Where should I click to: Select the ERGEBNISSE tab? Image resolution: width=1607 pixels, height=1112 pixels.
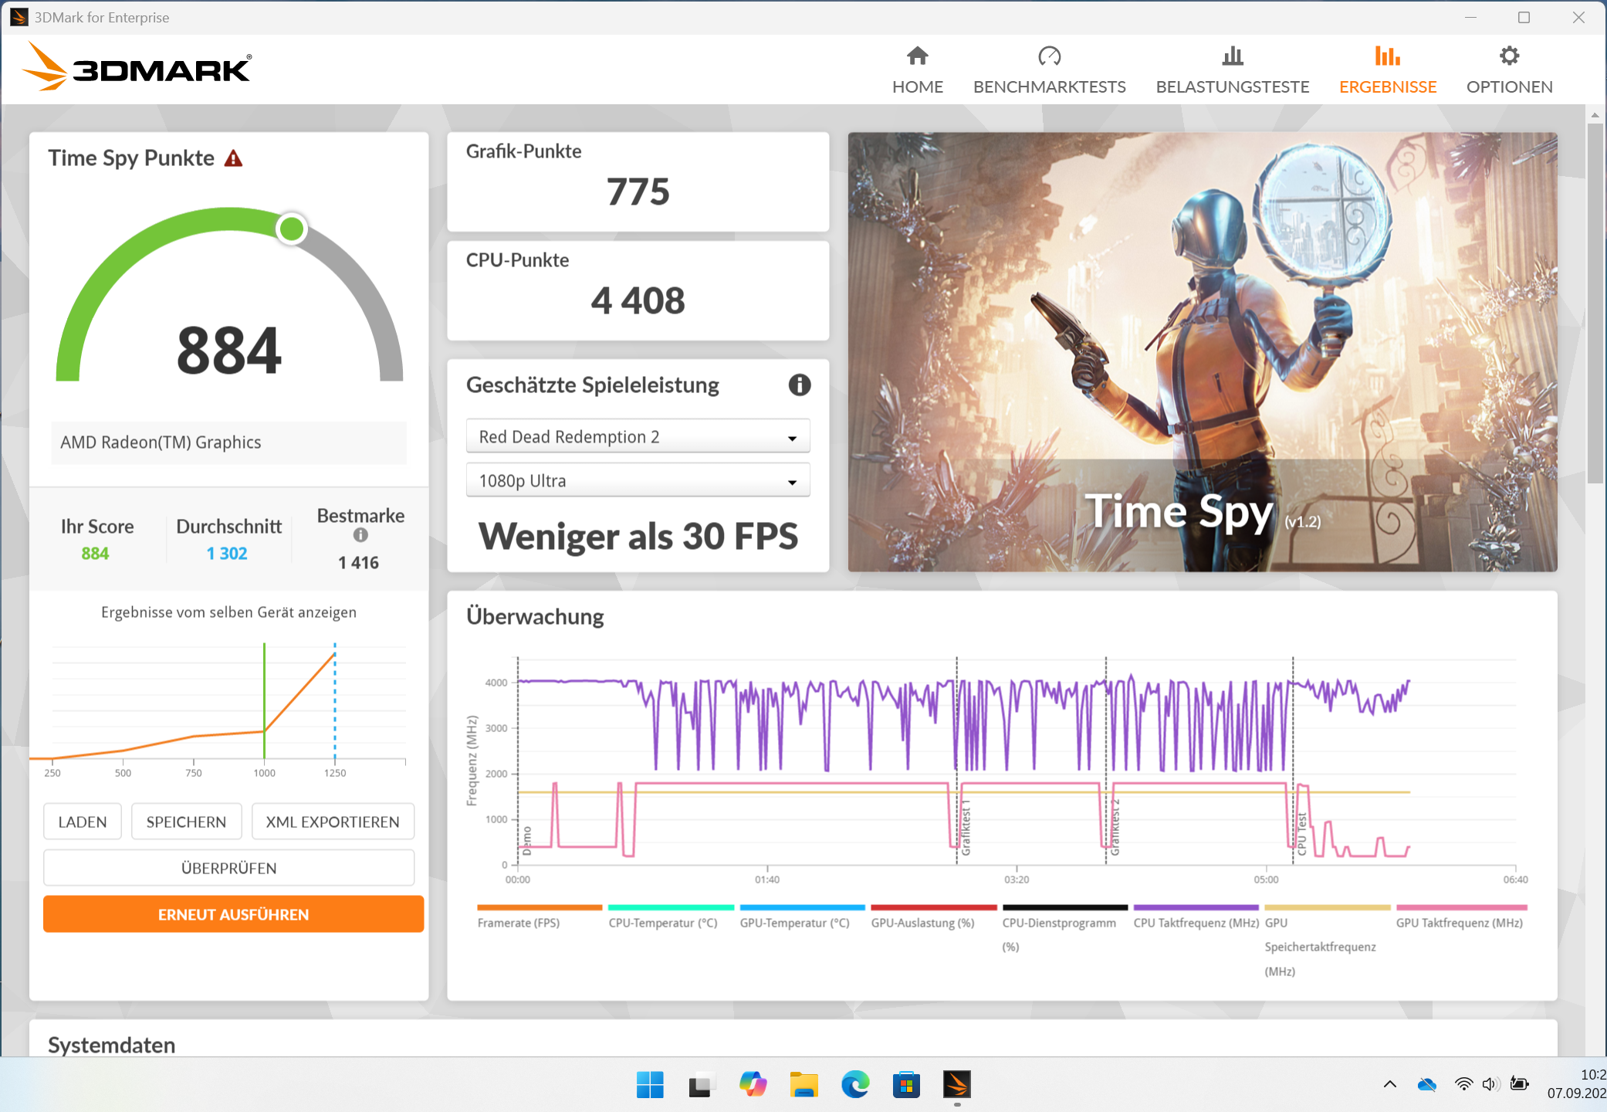pos(1387,70)
